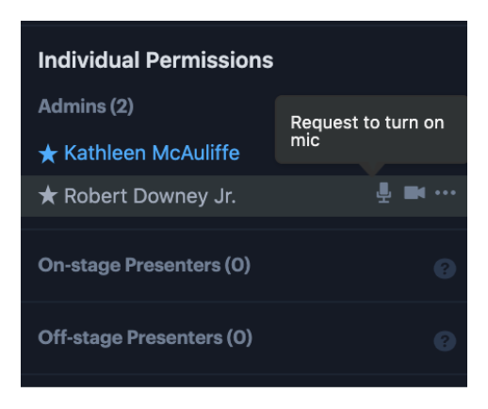Collapse the Admins (2) section

(86, 106)
